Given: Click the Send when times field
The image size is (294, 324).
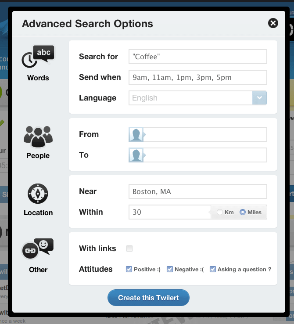Looking at the screenshot, I should click(198, 77).
